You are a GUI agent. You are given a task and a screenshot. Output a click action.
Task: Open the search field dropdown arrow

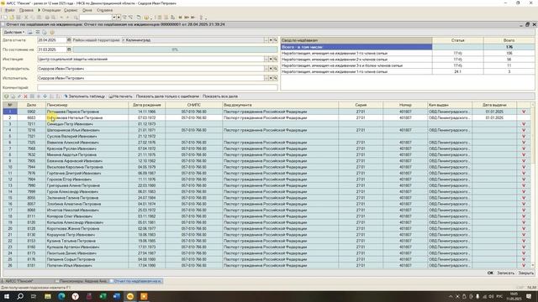click(x=114, y=17)
